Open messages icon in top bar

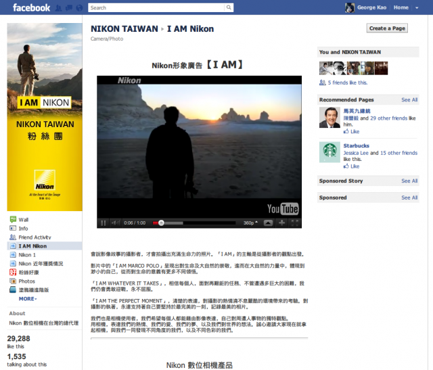point(69,8)
